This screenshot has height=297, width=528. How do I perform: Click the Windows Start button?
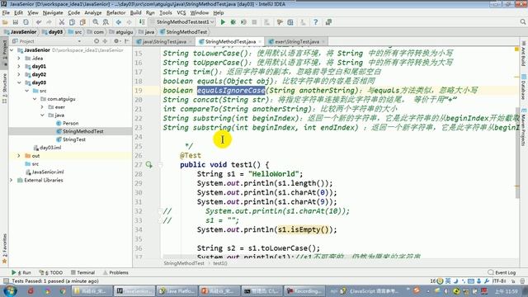[x=9, y=290]
